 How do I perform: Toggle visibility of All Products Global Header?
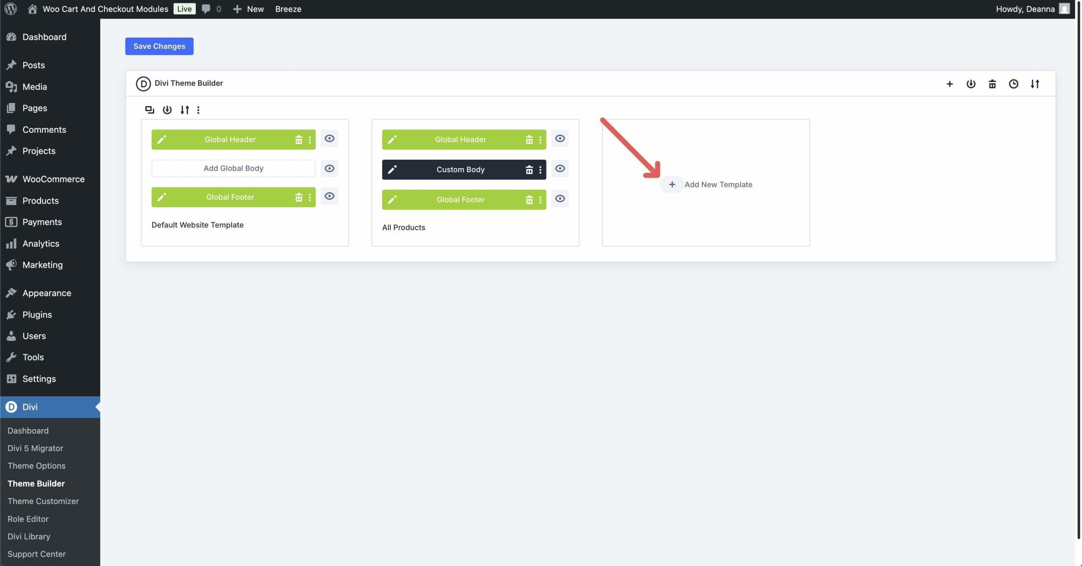[x=560, y=139]
